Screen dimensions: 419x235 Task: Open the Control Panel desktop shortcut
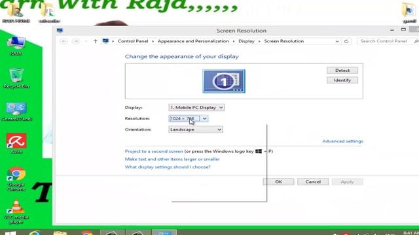pyautogui.click(x=16, y=112)
